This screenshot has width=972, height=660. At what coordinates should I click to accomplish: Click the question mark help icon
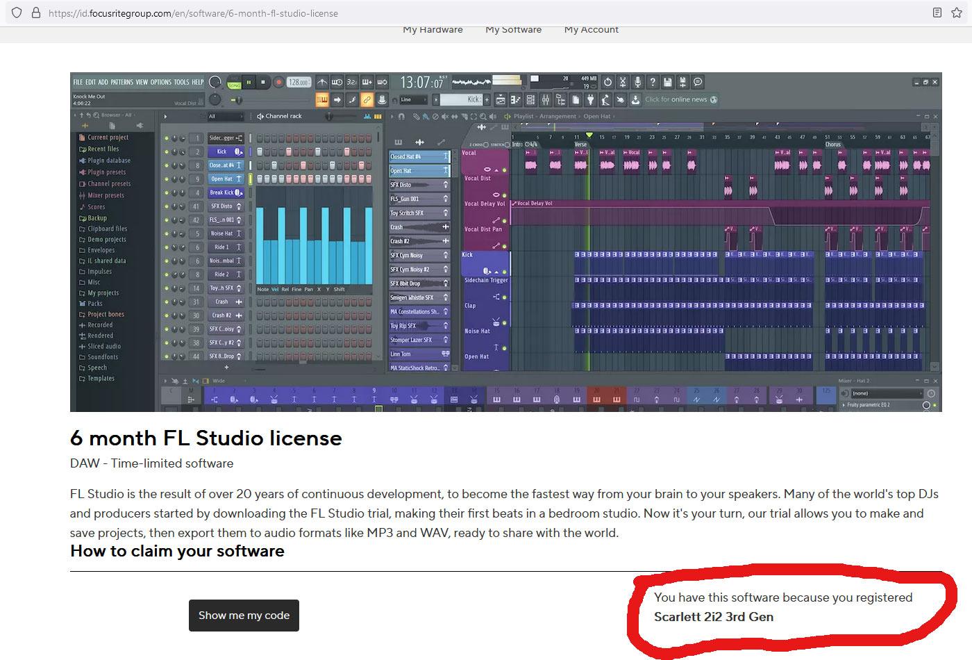pos(653,82)
